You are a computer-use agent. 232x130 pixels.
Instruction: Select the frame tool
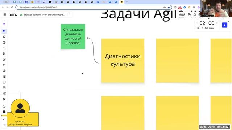tap(4, 65)
